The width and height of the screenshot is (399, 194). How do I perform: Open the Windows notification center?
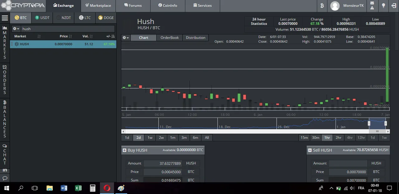click(389, 188)
